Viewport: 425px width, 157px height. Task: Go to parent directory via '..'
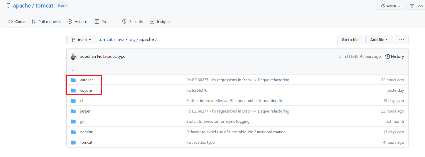(x=73, y=70)
